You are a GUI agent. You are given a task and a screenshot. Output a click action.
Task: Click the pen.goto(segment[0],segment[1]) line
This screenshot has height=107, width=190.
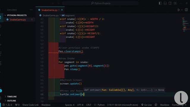tap(87, 66)
